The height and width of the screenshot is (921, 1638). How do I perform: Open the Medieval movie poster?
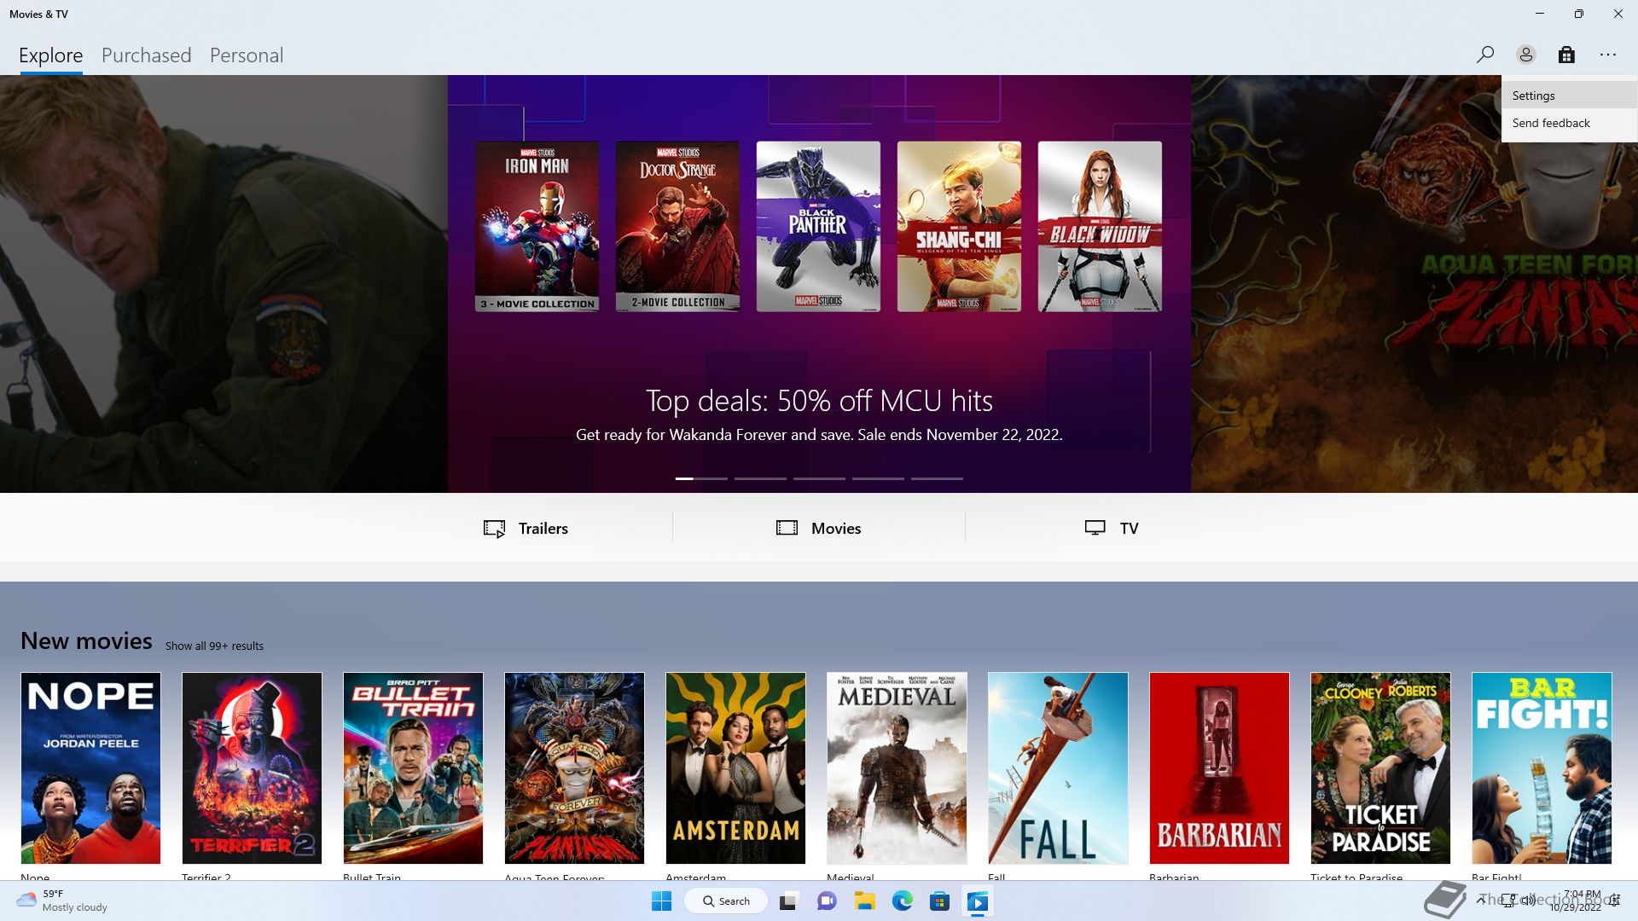pos(897,768)
